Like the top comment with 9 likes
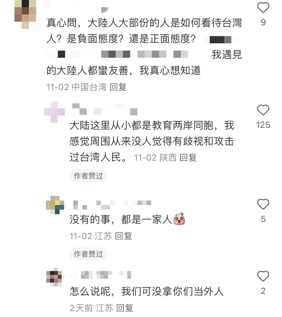 pyautogui.click(x=263, y=7)
